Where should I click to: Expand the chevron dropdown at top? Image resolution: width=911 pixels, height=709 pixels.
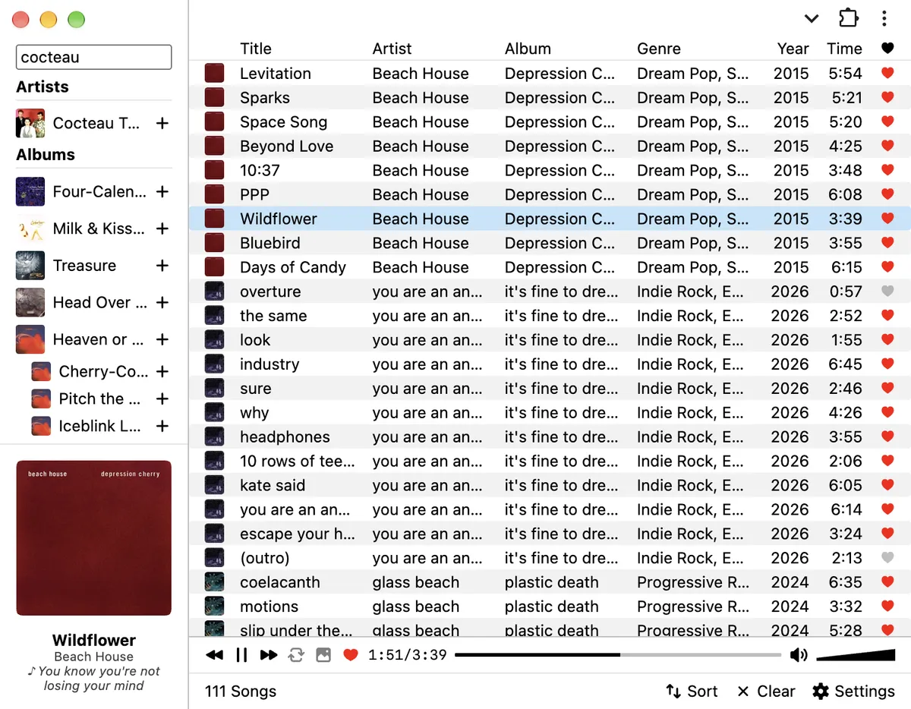[x=812, y=19]
